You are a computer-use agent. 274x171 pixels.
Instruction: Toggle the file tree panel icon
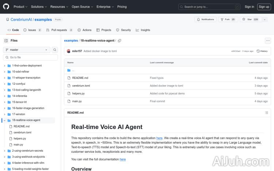pyautogui.click(x=6, y=41)
